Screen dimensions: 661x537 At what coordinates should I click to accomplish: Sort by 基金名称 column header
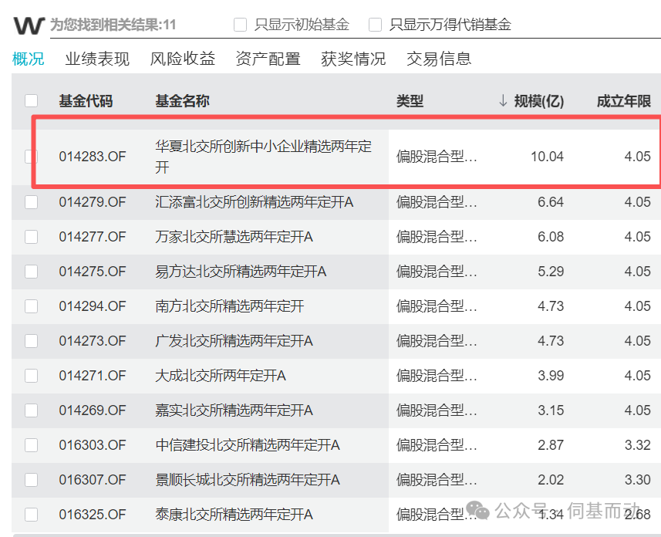pyautogui.click(x=182, y=101)
